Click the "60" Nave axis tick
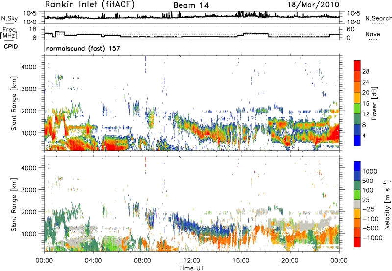The height and width of the screenshot is (271, 392). pos(350,29)
